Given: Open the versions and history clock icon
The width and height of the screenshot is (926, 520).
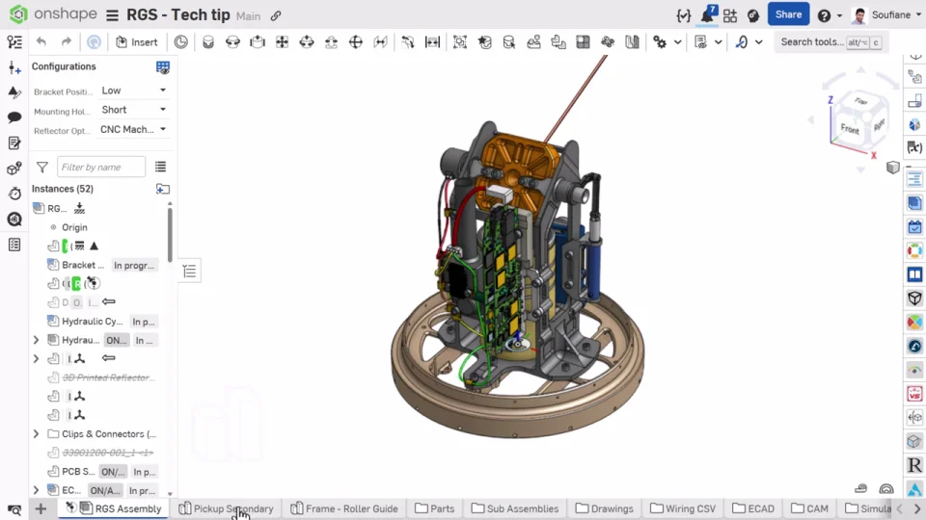Looking at the screenshot, I should coord(180,41).
